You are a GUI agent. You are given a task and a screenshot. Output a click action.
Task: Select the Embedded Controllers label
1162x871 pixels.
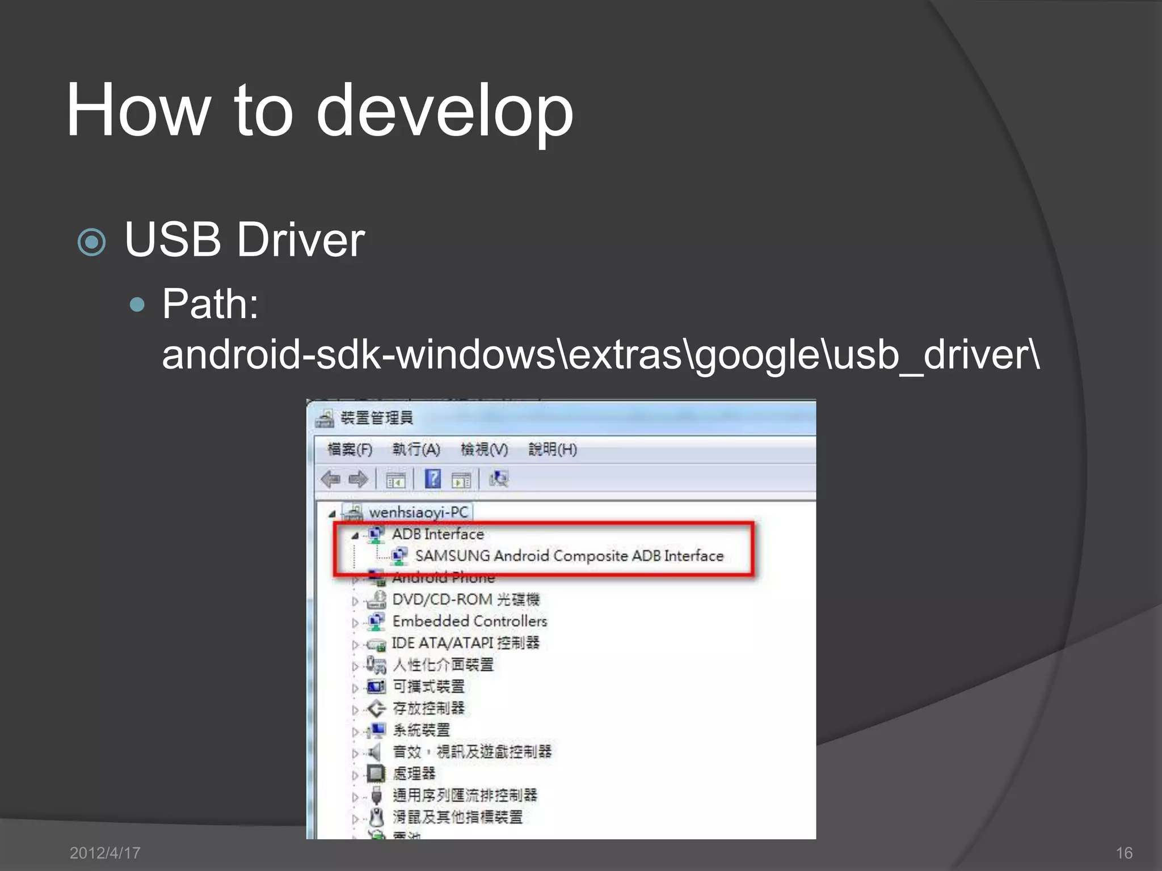pyautogui.click(x=470, y=621)
